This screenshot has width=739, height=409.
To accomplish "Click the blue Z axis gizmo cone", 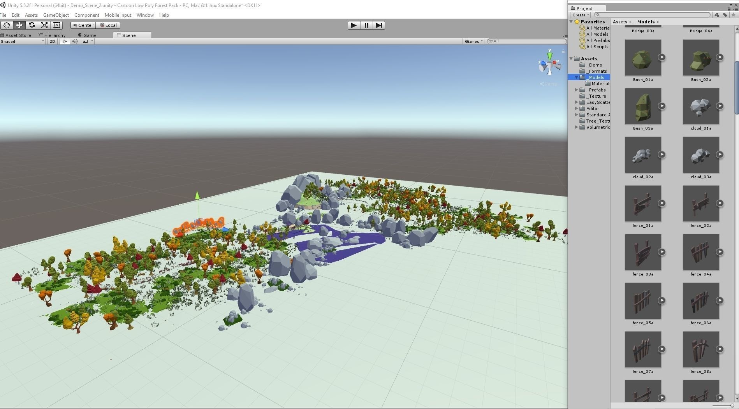I will coord(542,63).
